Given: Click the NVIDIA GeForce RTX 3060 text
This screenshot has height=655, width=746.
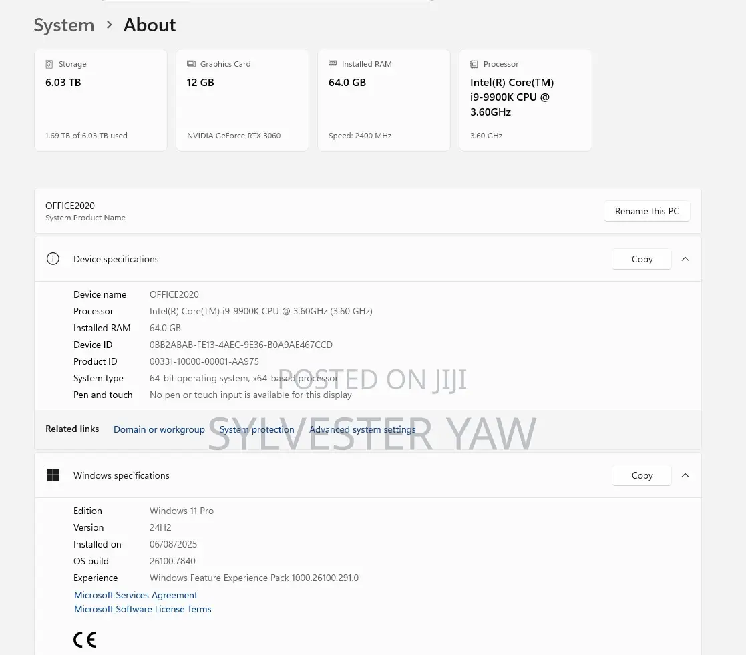Looking at the screenshot, I should click(x=234, y=136).
